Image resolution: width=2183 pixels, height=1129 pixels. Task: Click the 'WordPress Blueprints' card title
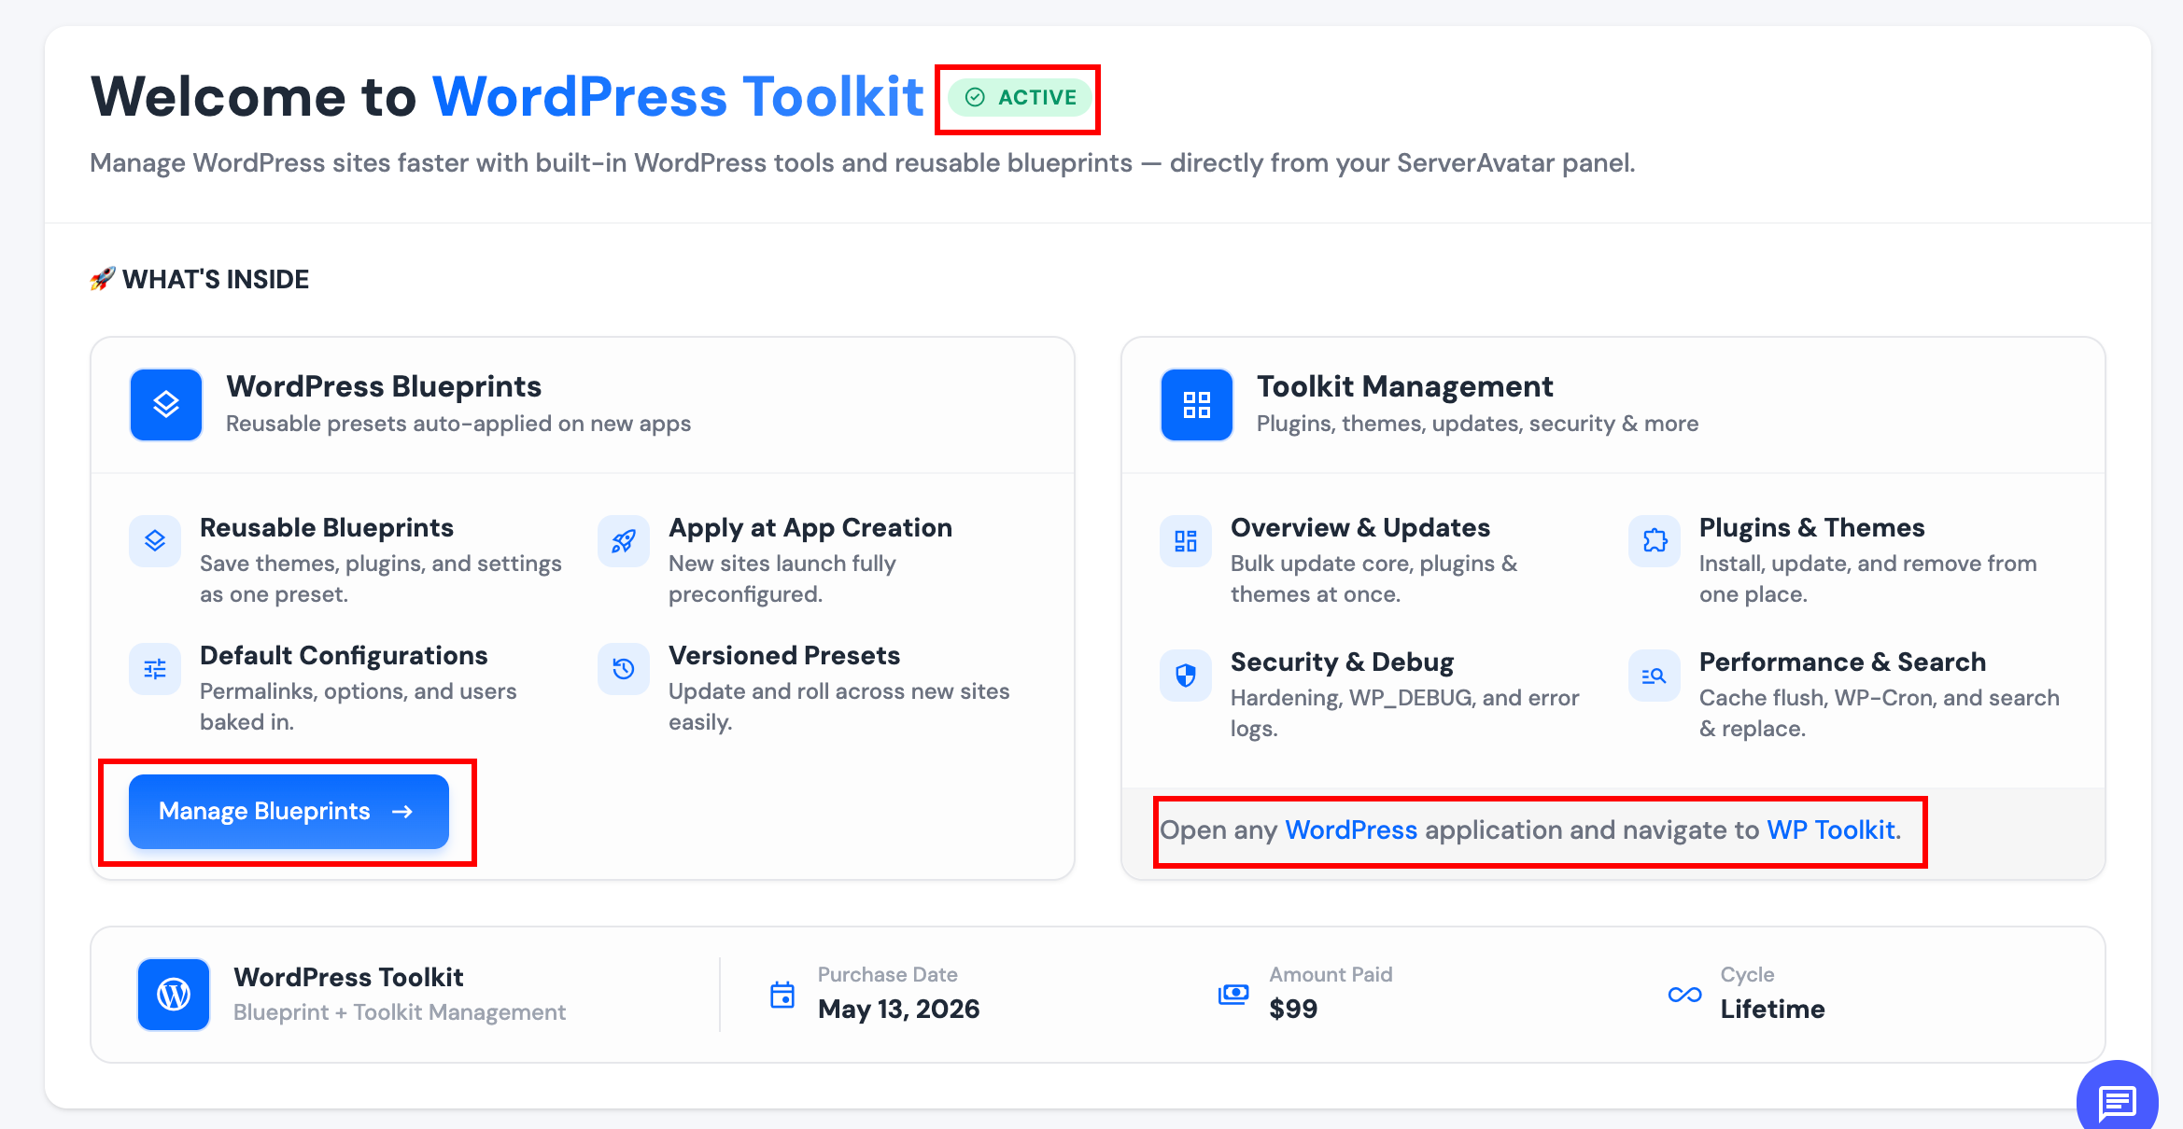pos(384,386)
